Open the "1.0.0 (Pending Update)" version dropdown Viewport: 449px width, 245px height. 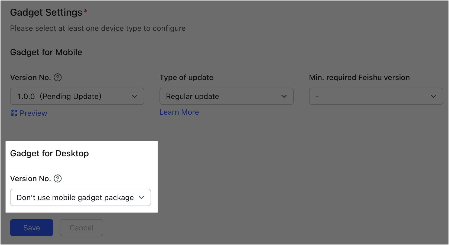[x=77, y=97]
